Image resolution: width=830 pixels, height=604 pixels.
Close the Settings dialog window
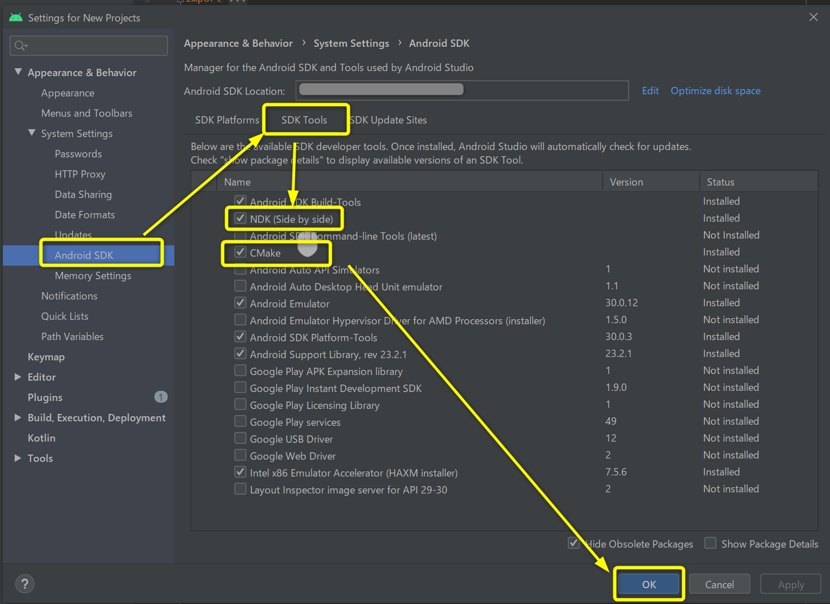tap(813, 17)
